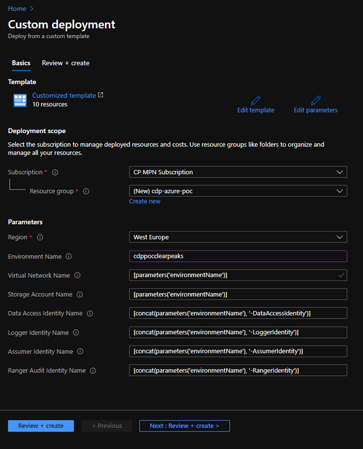The width and height of the screenshot is (363, 449).
Task: Click the '10 resources' text
Action: click(x=50, y=104)
